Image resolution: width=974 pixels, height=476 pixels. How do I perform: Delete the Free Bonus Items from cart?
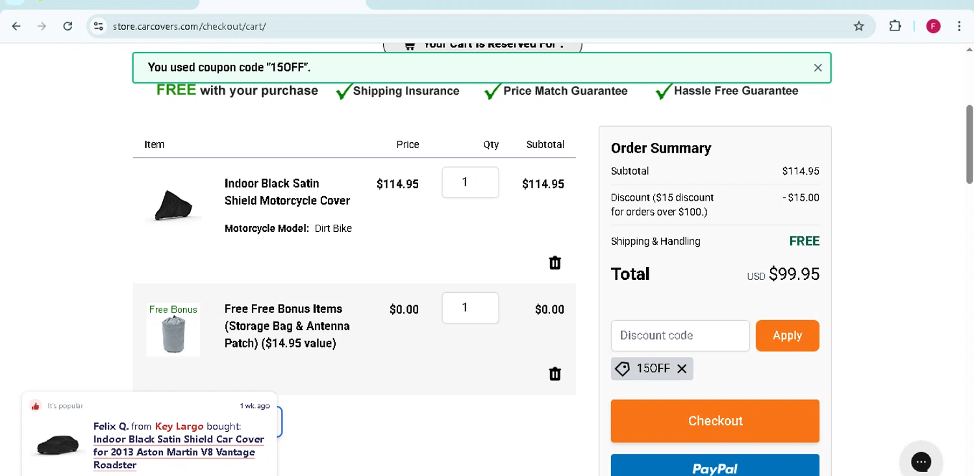tap(555, 373)
